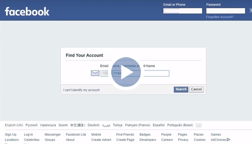252x144 pixels.
Task: Select English (UK) language
Action: (14, 125)
